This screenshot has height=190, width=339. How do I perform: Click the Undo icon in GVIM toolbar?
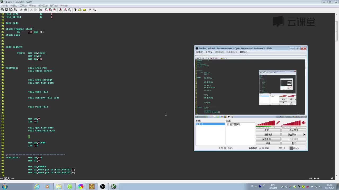(21, 10)
